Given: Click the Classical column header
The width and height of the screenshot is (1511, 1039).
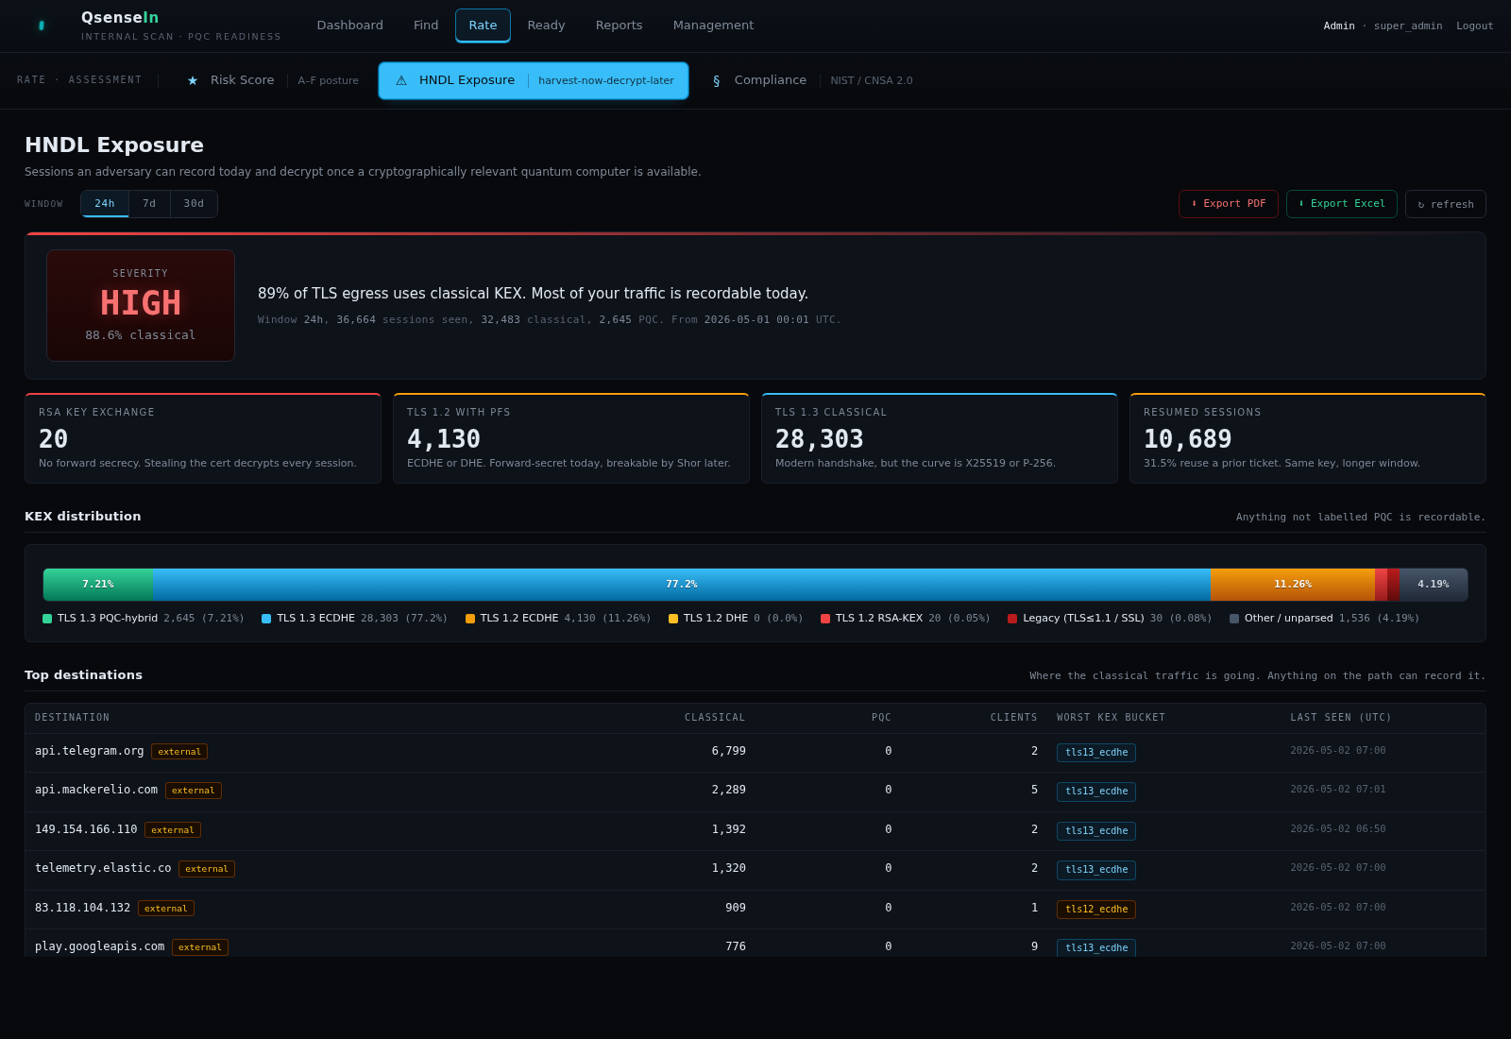Looking at the screenshot, I should (x=715, y=718).
